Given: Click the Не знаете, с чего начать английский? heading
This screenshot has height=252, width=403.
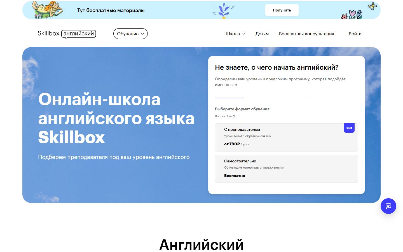Looking at the screenshot, I should click(277, 67).
